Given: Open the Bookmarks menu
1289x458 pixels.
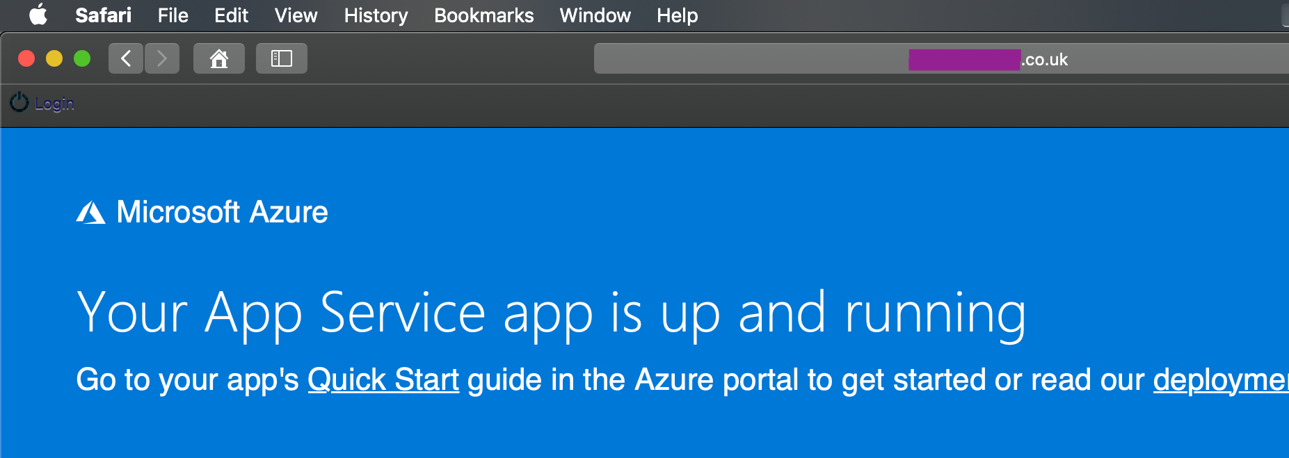Looking at the screenshot, I should 483,15.
